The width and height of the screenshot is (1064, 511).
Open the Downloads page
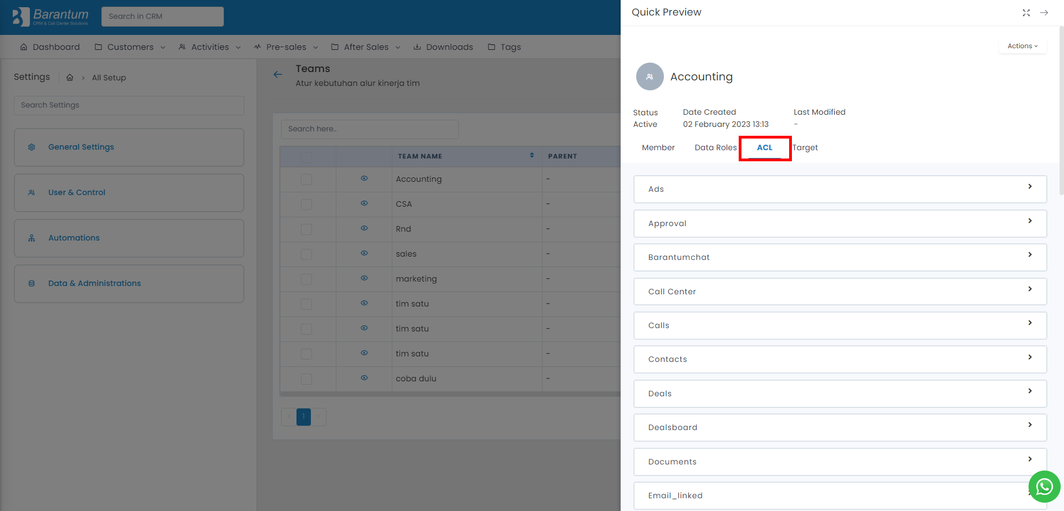pos(443,47)
